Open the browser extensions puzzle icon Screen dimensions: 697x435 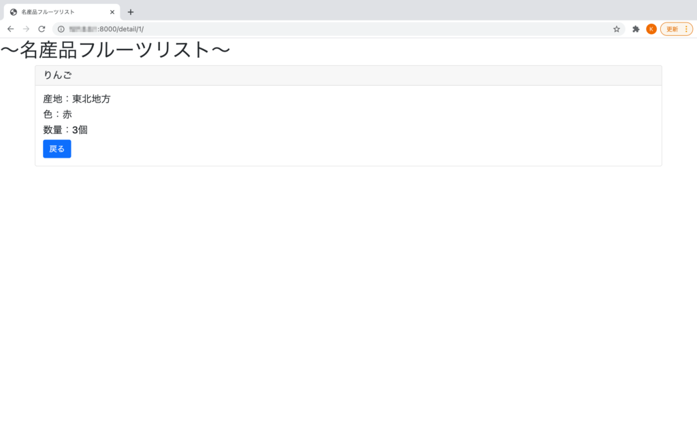(635, 29)
